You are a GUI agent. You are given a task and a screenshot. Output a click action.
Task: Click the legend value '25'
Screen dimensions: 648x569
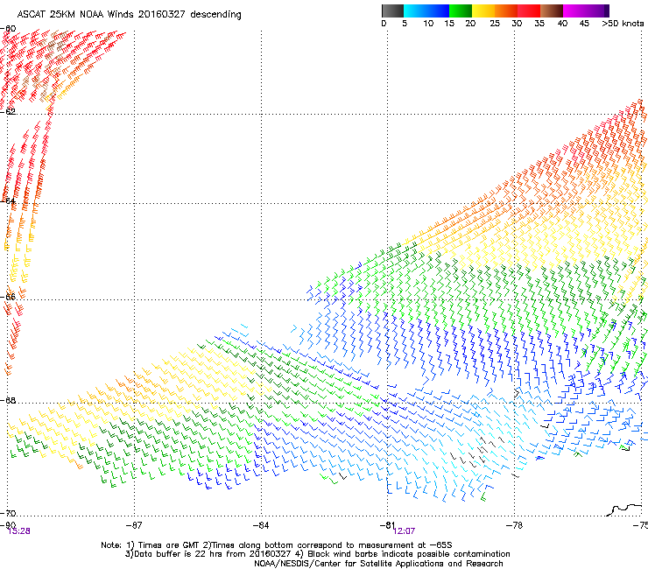pos(495,24)
